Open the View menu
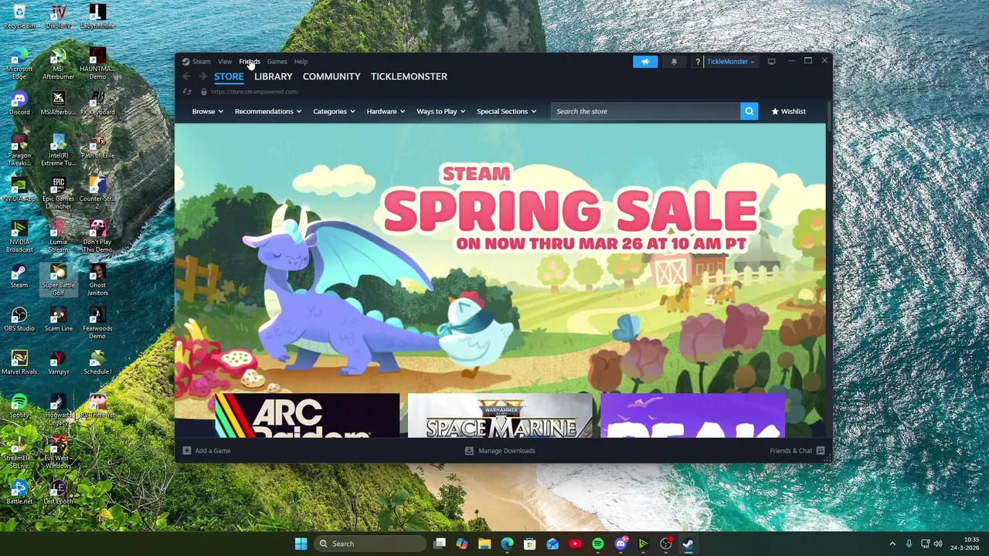 [x=225, y=62]
